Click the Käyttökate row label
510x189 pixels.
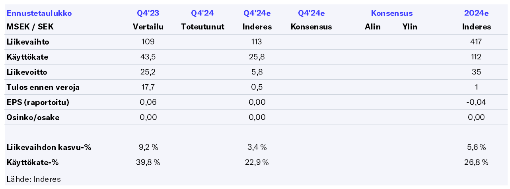(x=27, y=57)
